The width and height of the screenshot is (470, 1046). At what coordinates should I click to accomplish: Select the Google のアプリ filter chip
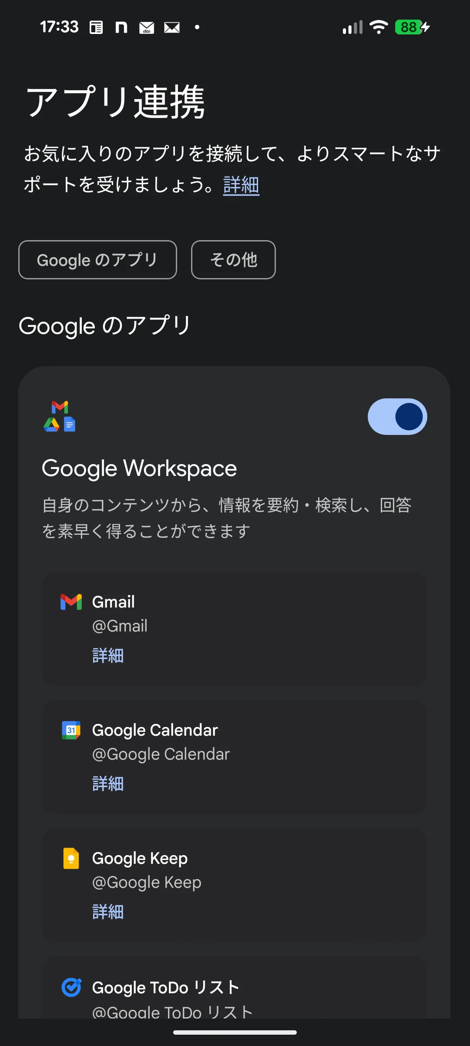pyautogui.click(x=97, y=260)
